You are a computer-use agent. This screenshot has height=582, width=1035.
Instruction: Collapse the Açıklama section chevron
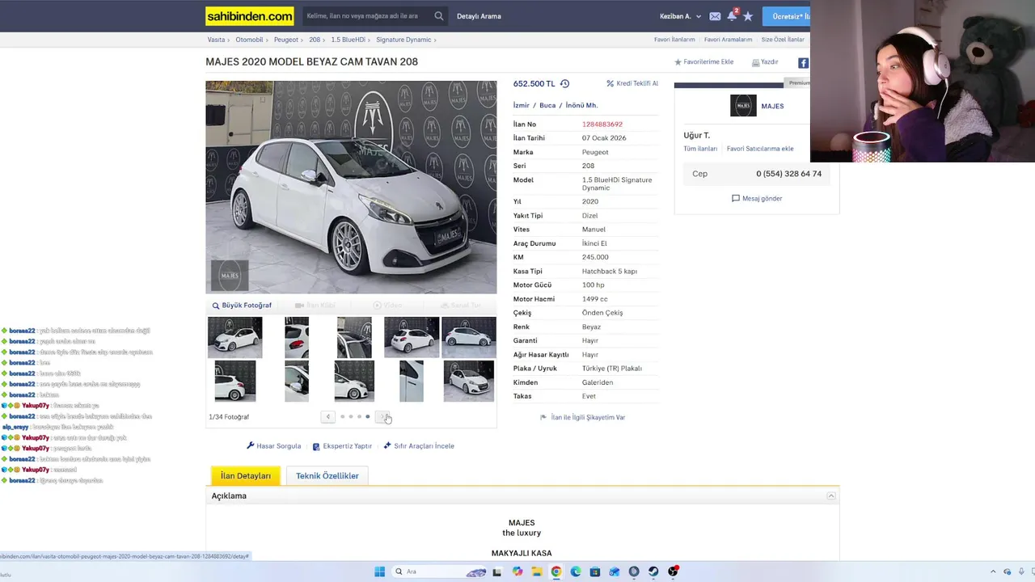830,496
